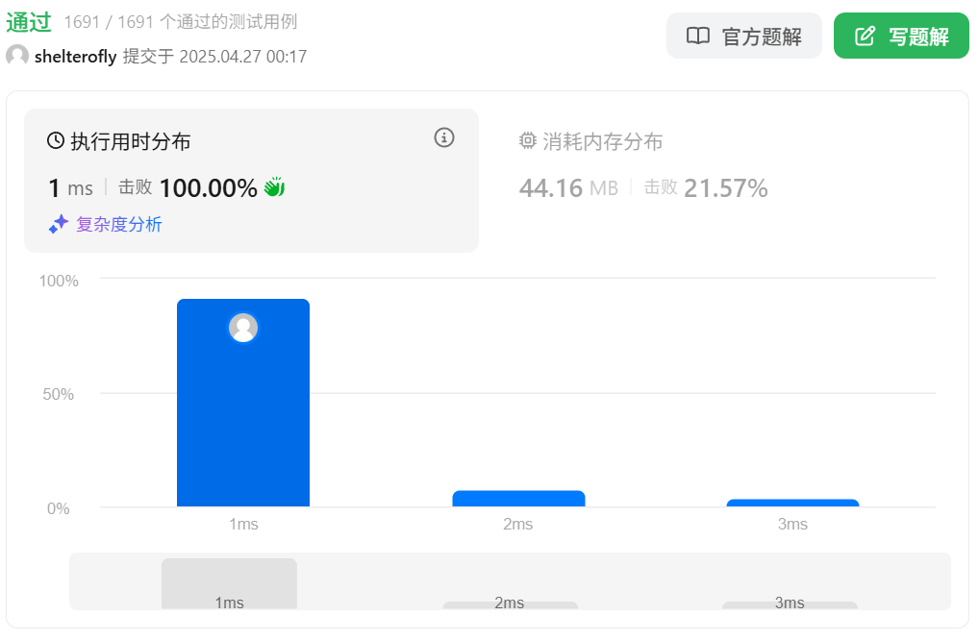Click the 1 ms runtime value

(x=70, y=187)
